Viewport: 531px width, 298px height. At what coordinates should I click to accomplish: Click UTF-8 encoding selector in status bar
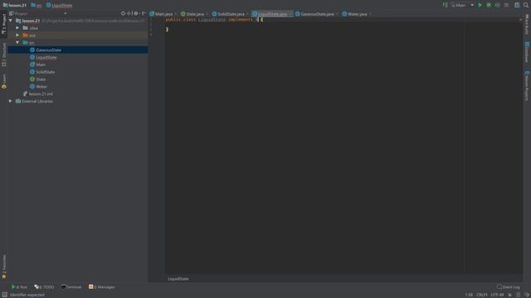pos(497,295)
